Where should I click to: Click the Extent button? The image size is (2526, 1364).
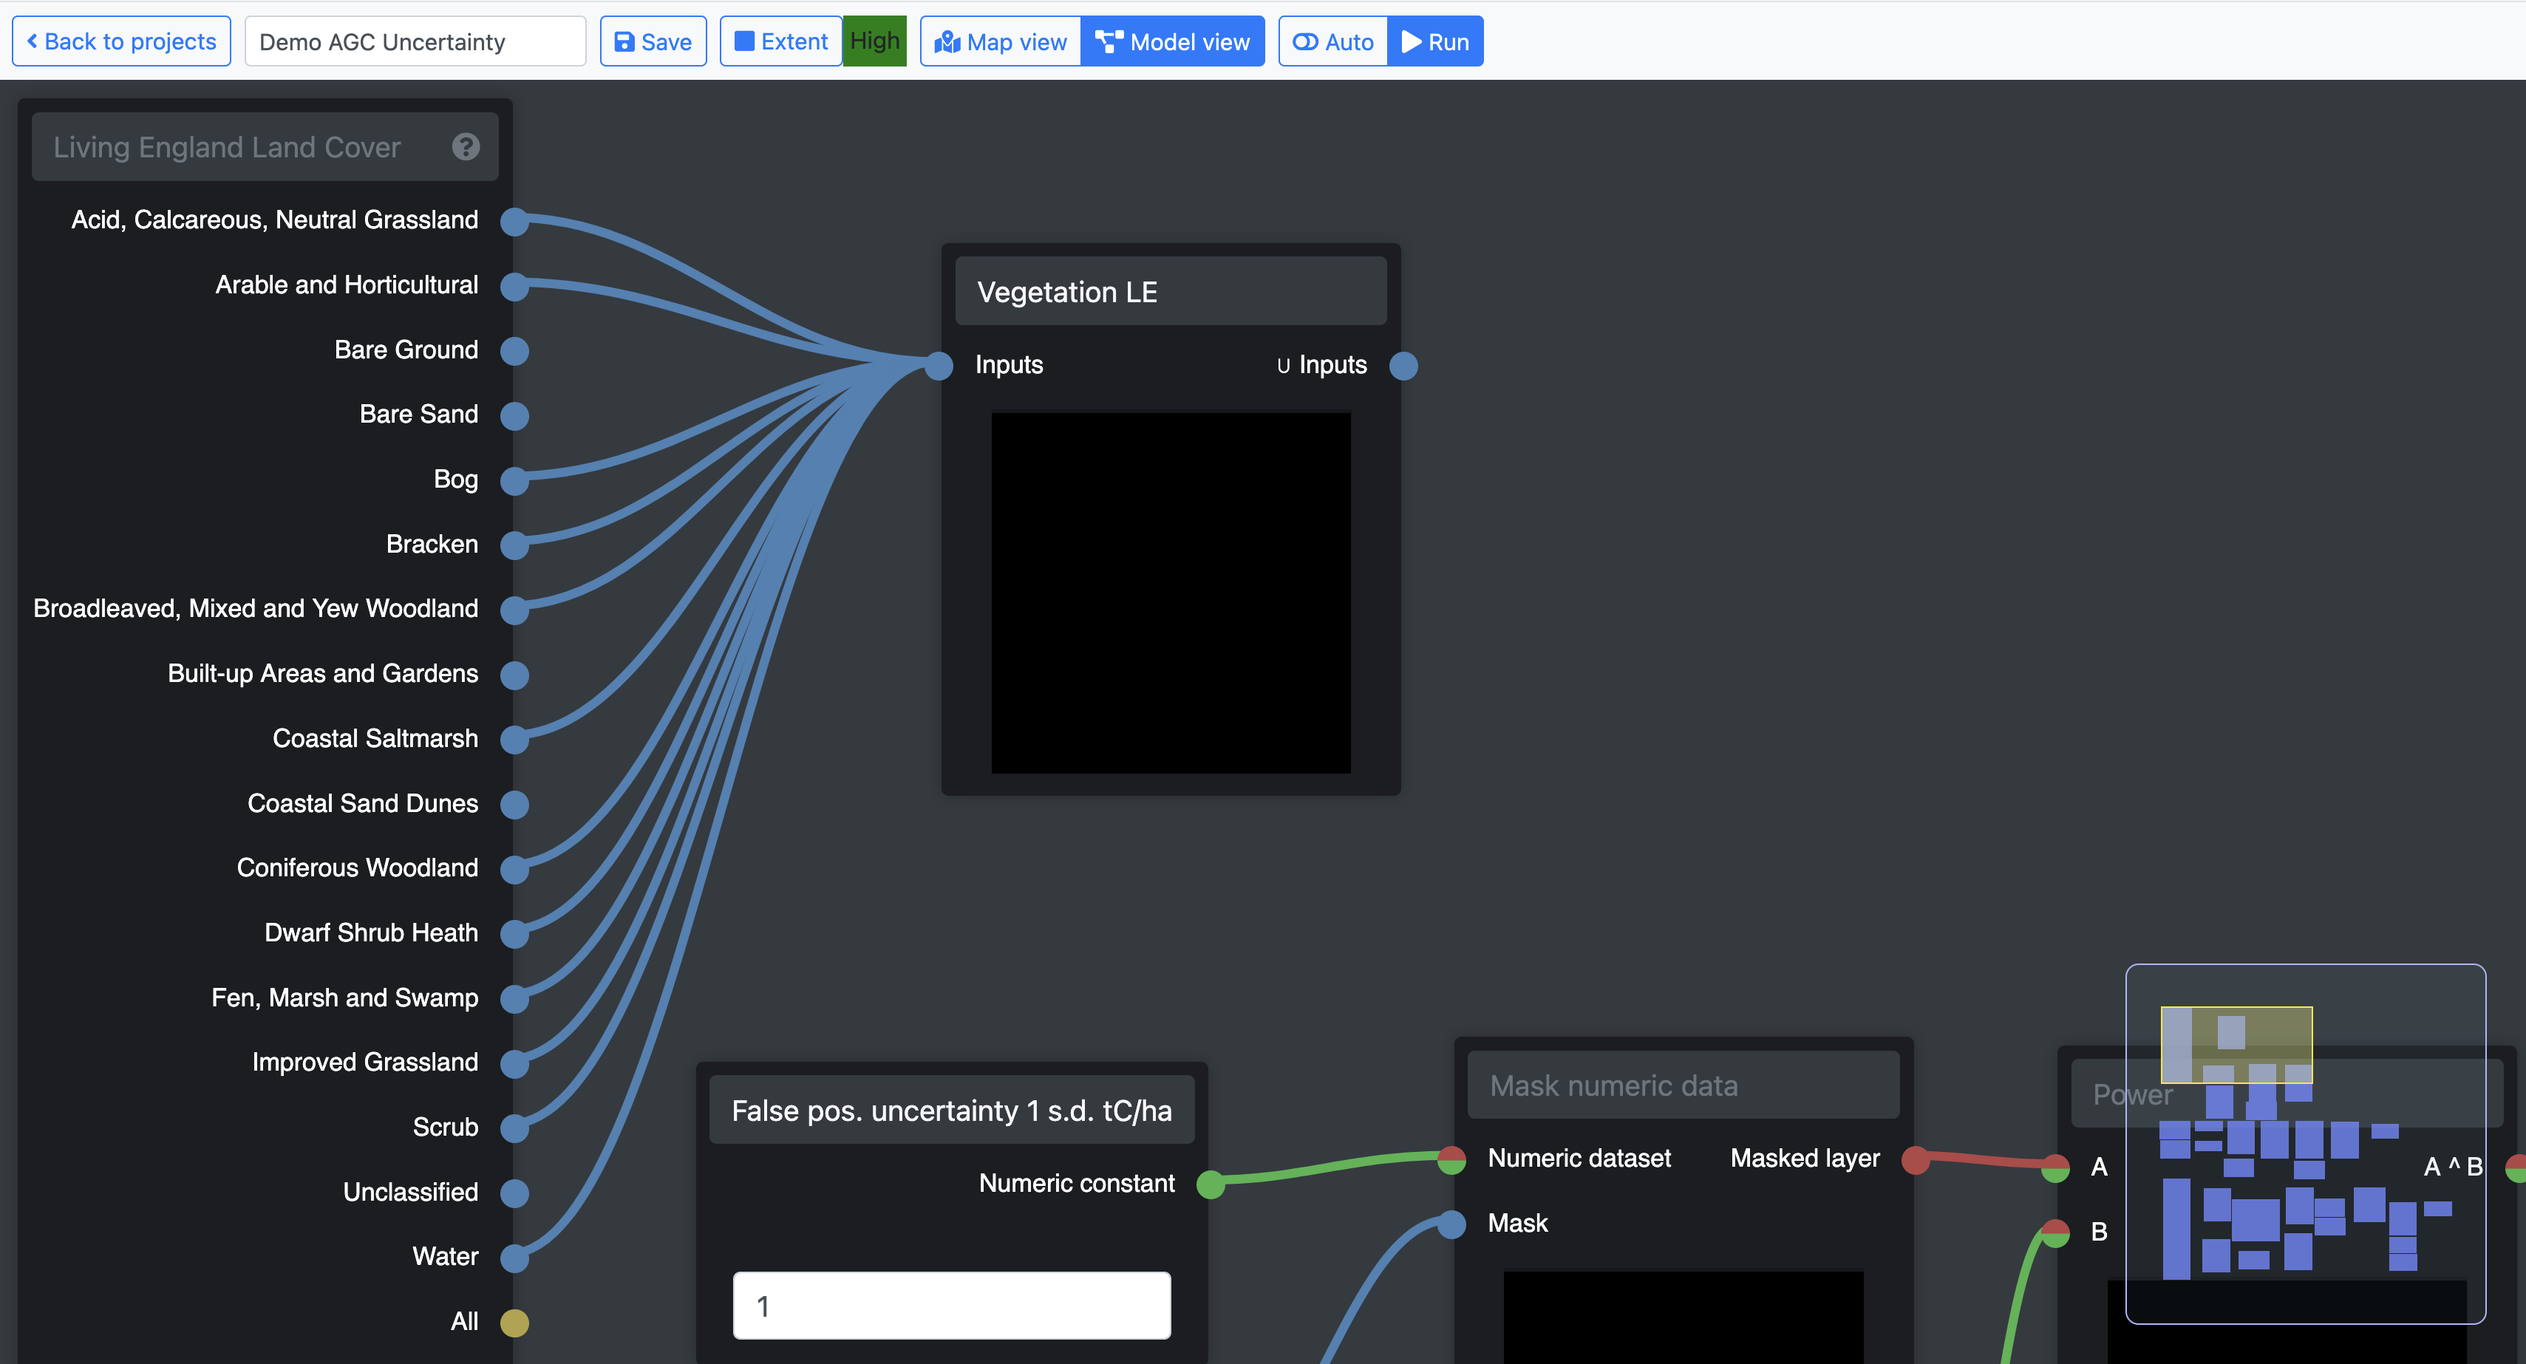780,42
